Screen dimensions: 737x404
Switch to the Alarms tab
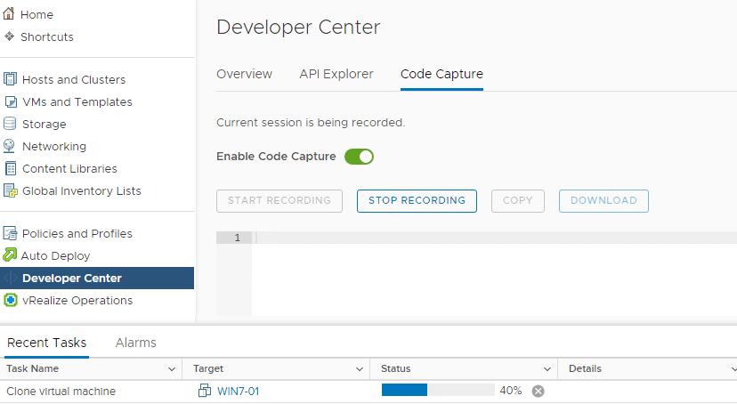point(136,343)
